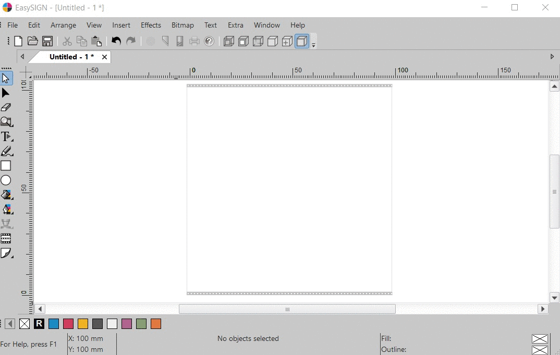Copy selection with the copy icon

pyautogui.click(x=82, y=41)
